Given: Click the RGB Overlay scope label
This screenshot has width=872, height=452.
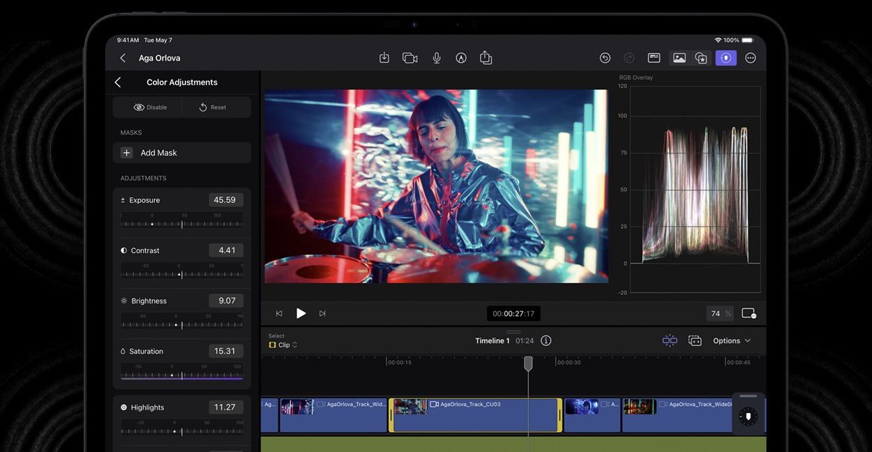Looking at the screenshot, I should pyautogui.click(x=636, y=77).
